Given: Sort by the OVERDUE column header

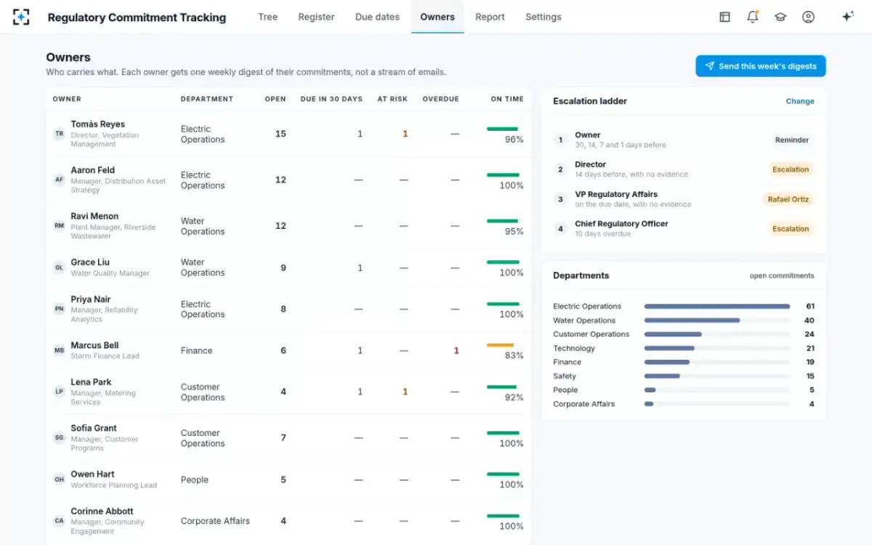Looking at the screenshot, I should coord(440,99).
